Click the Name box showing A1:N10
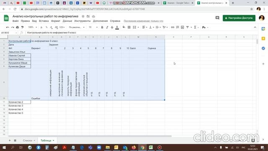Viewport: 268px width, 151px height. tap(9, 33)
